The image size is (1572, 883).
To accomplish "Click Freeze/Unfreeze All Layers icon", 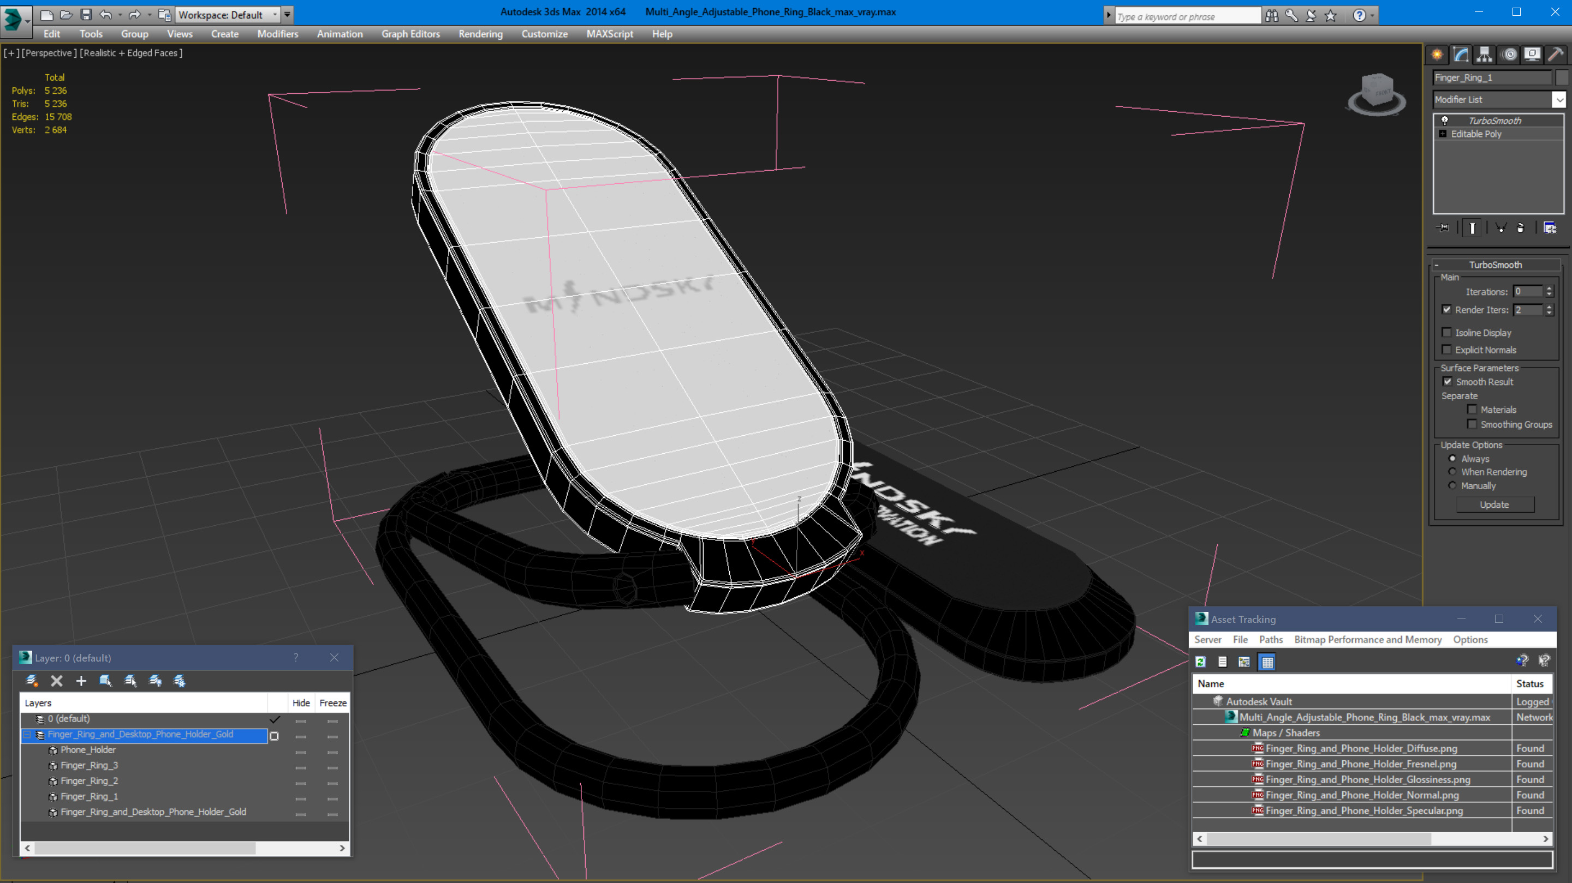I will [180, 681].
